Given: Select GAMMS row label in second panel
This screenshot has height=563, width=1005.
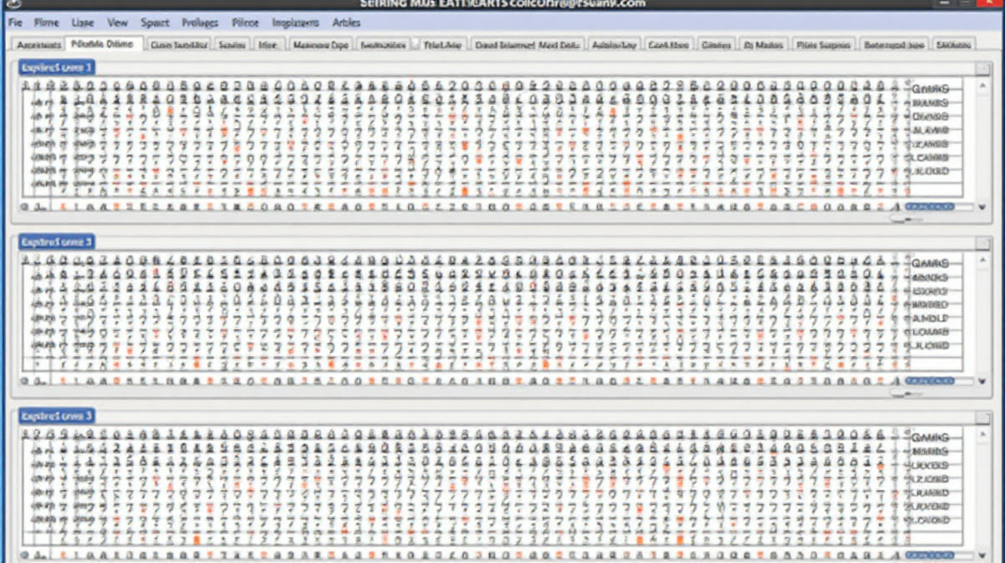Looking at the screenshot, I should point(930,264).
